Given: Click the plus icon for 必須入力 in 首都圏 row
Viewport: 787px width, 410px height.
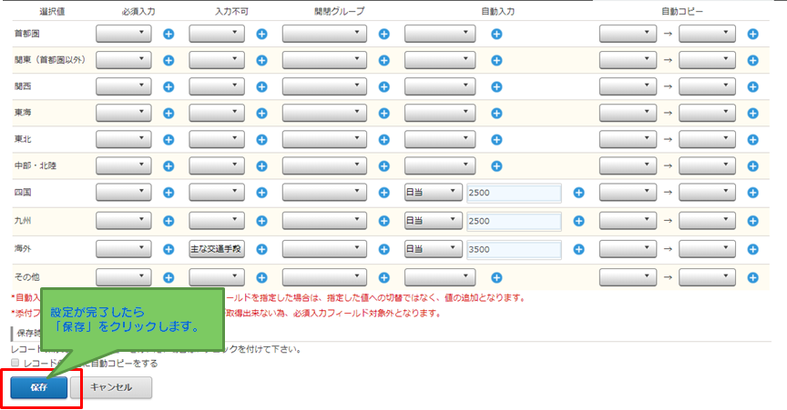Looking at the screenshot, I should click(169, 34).
